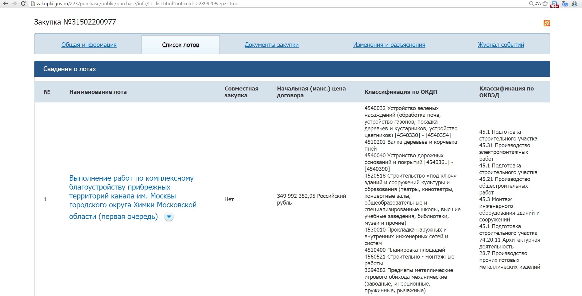Expand the lot name dropdown arrow
The height and width of the screenshot is (296, 582).
pyautogui.click(x=169, y=217)
